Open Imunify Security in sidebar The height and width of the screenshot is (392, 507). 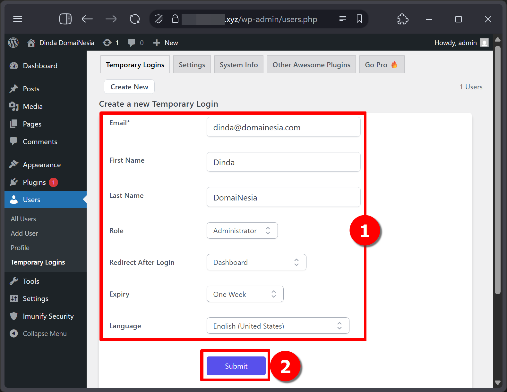pyautogui.click(x=46, y=316)
